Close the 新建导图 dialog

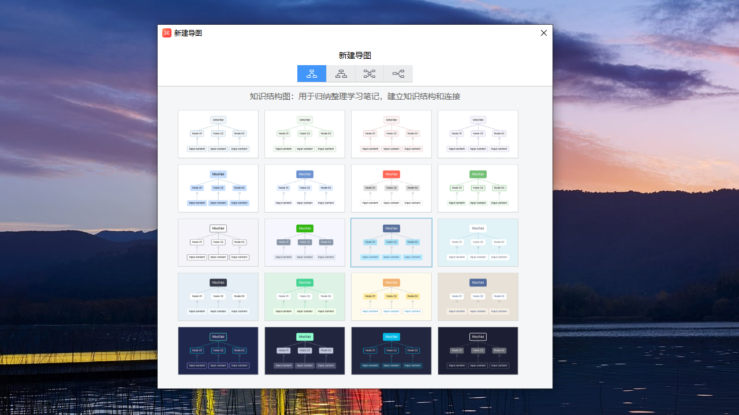[543, 33]
